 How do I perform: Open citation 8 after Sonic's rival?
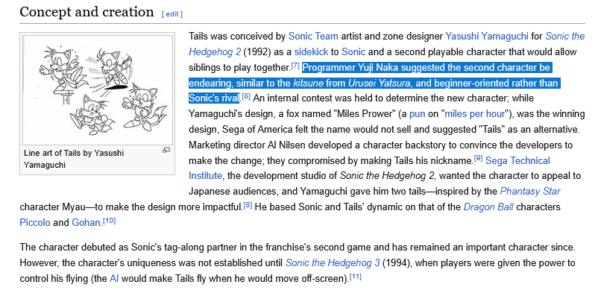pyautogui.click(x=247, y=96)
